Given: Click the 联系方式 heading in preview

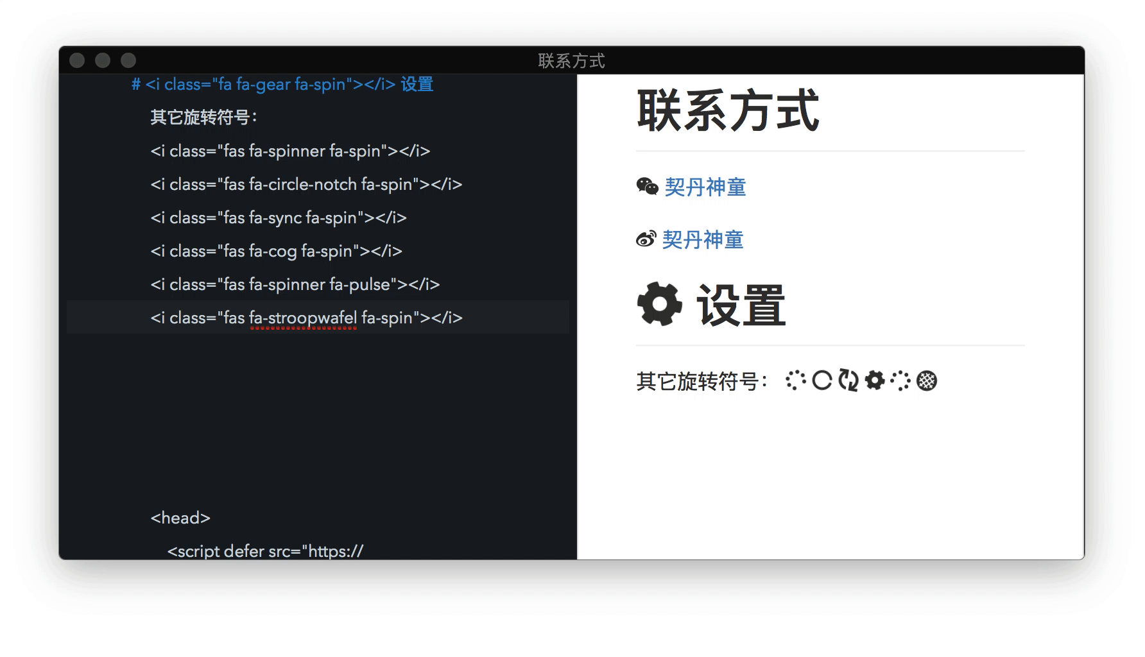Looking at the screenshot, I should (x=728, y=110).
